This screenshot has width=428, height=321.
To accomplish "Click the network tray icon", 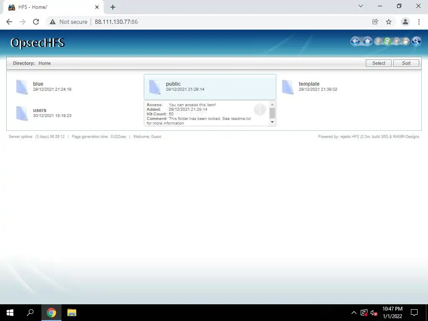I will (x=364, y=313).
